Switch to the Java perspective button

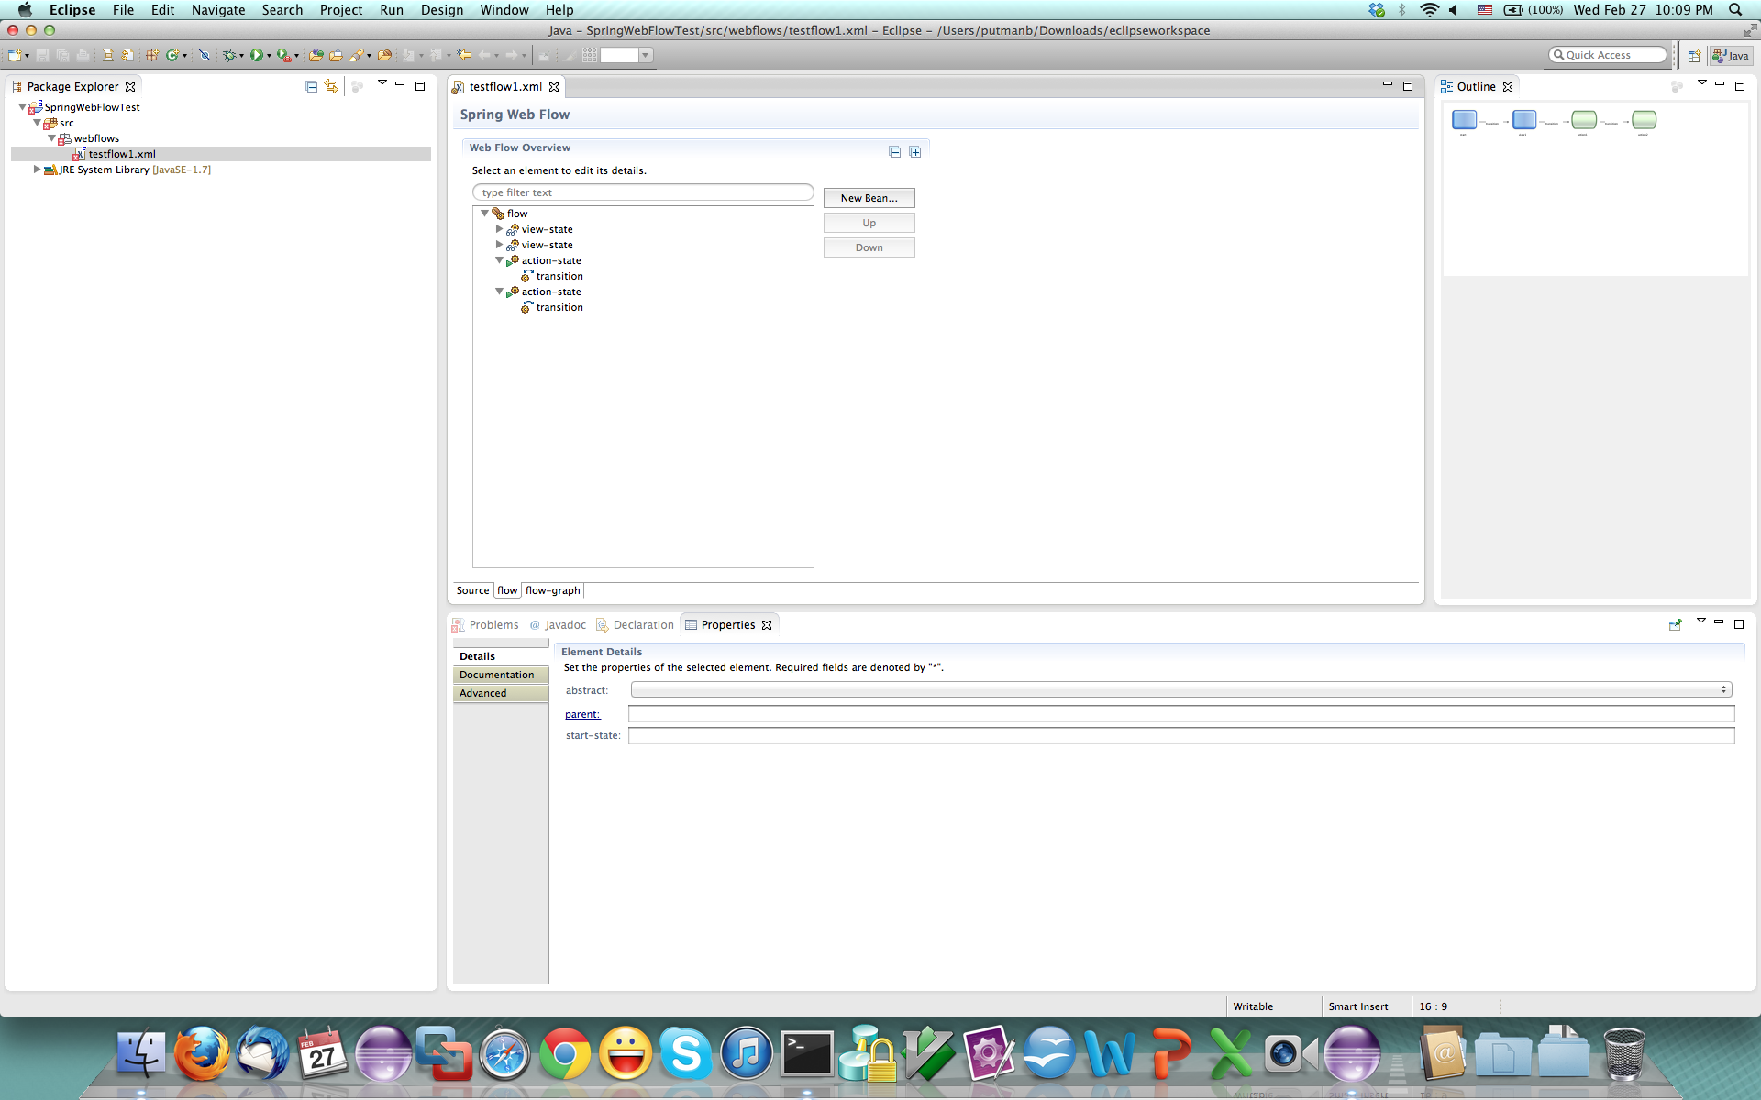click(1731, 56)
